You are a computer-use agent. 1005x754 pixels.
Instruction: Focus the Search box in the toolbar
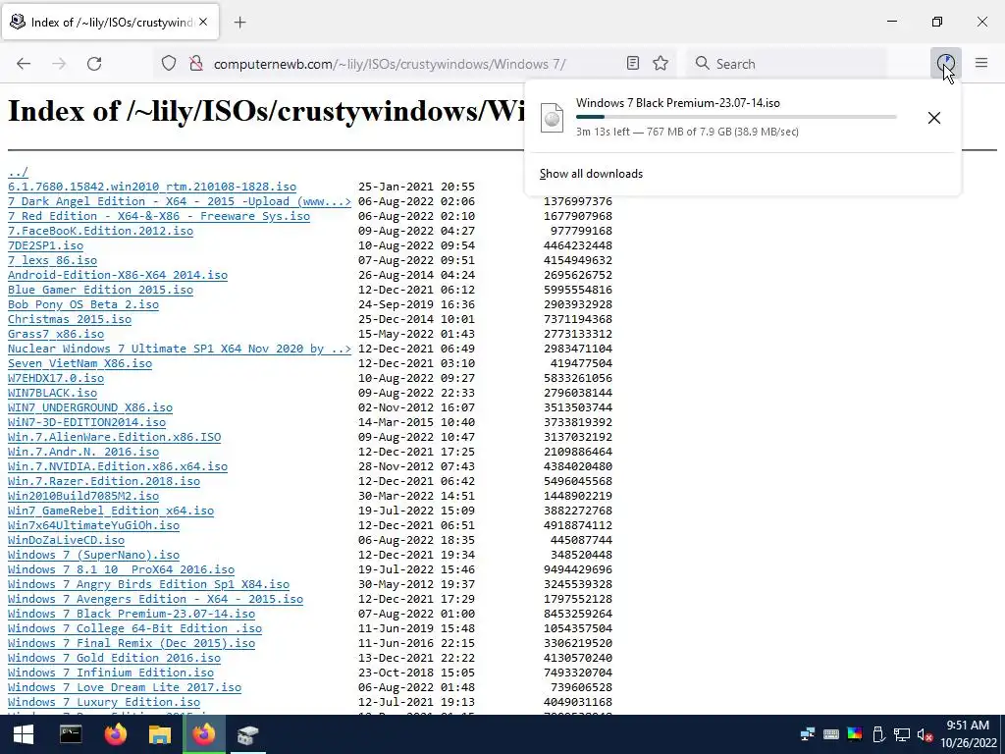[787, 64]
